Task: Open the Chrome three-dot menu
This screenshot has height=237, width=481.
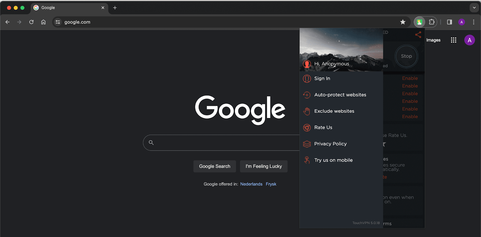Action: [x=473, y=22]
